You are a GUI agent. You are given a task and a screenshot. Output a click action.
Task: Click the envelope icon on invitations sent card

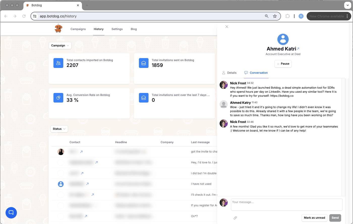pyautogui.click(x=144, y=63)
